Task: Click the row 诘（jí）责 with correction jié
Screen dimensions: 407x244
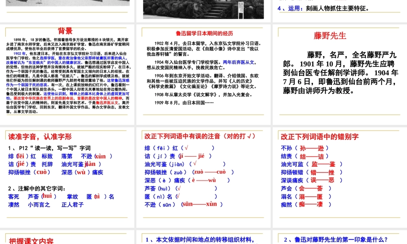Action: click(x=178, y=156)
